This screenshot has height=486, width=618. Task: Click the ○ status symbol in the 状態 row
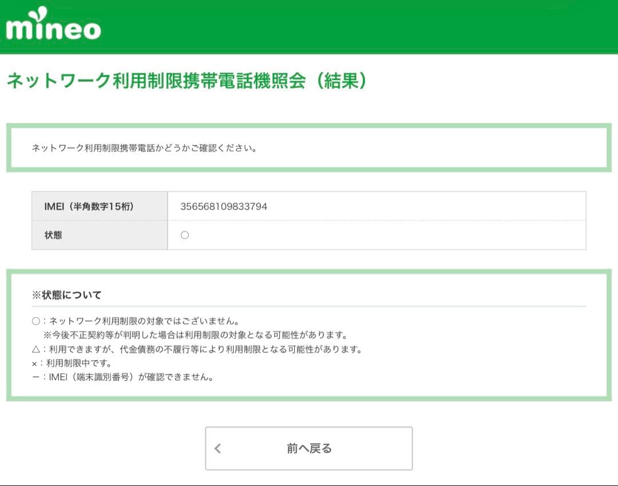pos(184,235)
